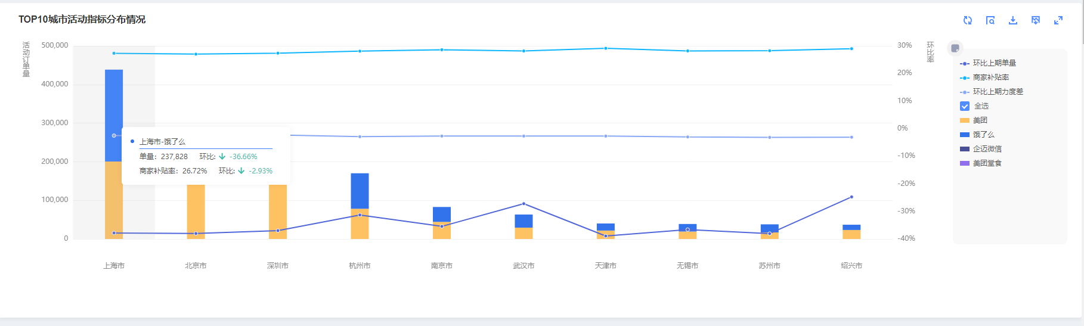
Task: Hide the 美团 bar series in legend
Action: (x=974, y=120)
